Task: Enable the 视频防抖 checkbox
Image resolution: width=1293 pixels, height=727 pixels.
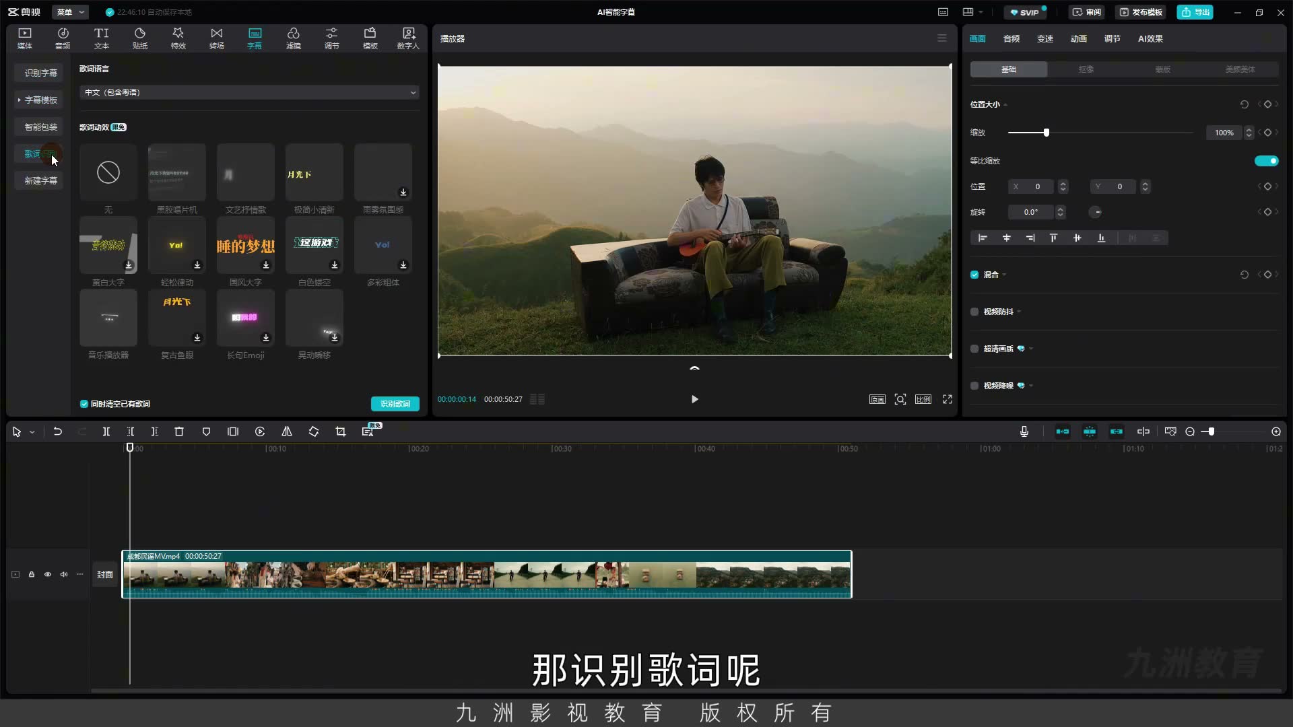Action: [x=974, y=312]
